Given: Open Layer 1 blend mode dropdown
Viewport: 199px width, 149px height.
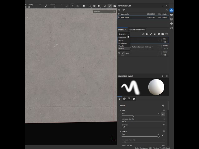Looking at the screenshot, I should [x=165, y=52].
